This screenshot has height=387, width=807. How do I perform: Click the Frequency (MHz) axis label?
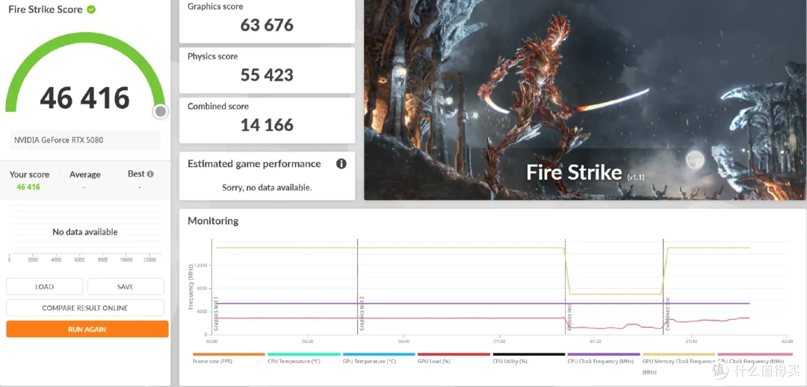tap(191, 286)
